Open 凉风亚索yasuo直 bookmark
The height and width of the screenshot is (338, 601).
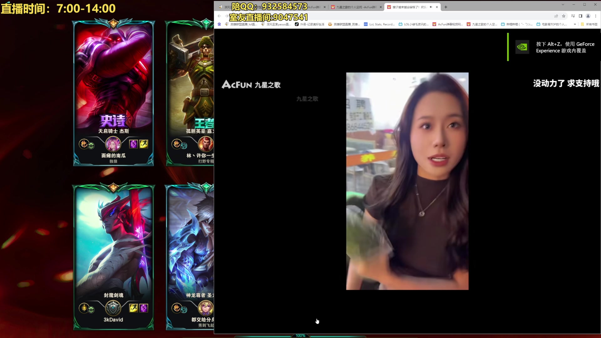276,24
